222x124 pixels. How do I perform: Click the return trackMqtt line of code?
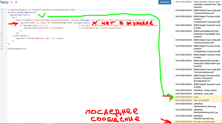54,20
